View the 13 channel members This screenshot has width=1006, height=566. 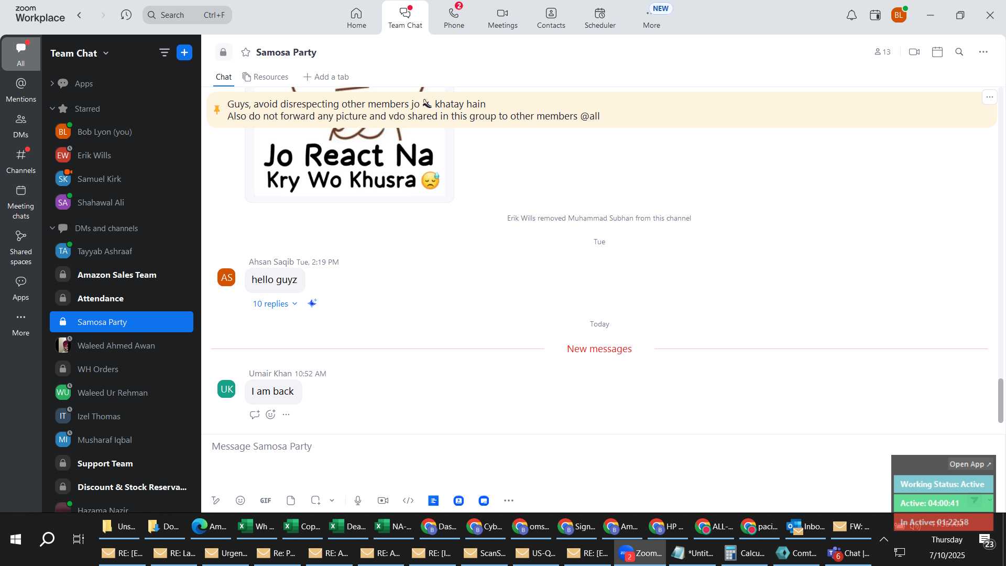pyautogui.click(x=882, y=52)
